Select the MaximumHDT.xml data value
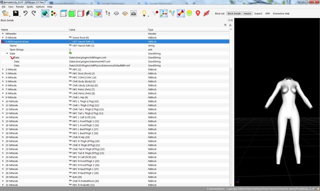 (90, 61)
